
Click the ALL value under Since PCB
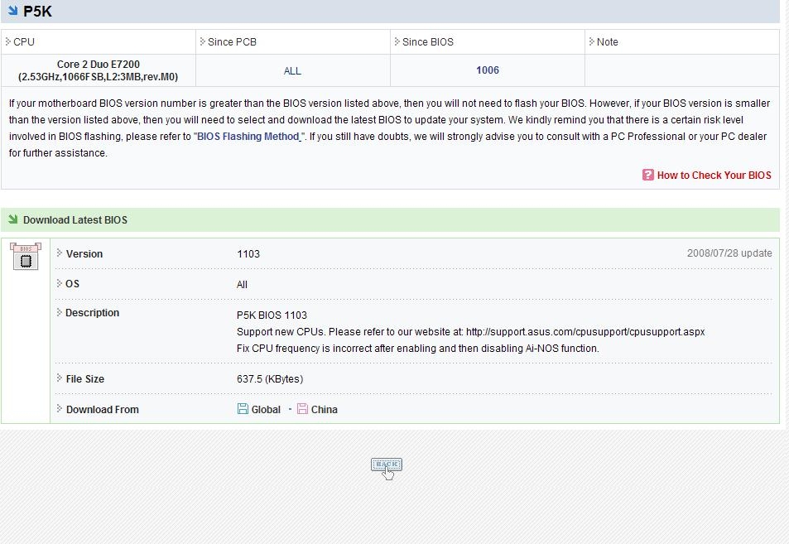[x=292, y=71]
